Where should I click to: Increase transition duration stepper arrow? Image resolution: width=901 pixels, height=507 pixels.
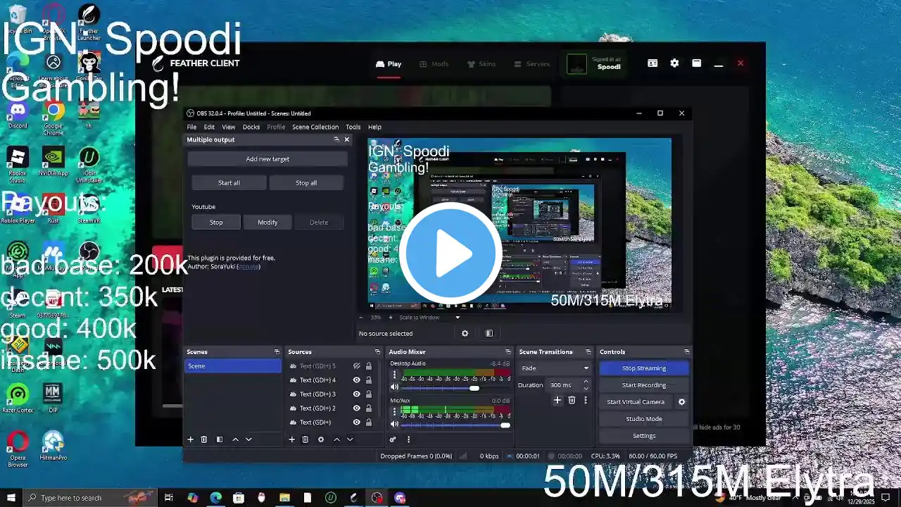(x=586, y=382)
